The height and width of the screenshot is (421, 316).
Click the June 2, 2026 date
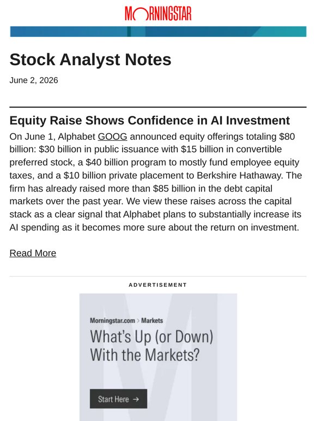pos(34,81)
